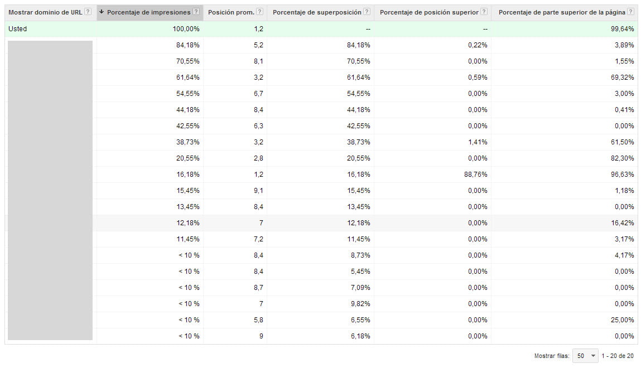Sort by Porcentaje de parte superior de la página
641x368 pixels.
(562, 12)
